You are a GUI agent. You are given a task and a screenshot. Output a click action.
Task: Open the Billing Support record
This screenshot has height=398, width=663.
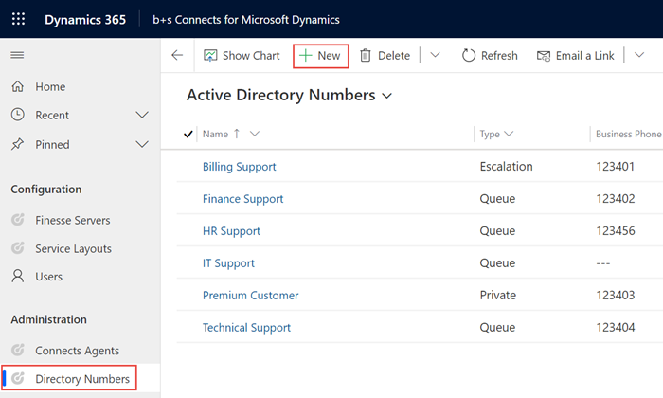click(240, 167)
